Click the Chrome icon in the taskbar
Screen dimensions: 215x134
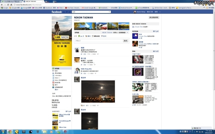pos(10,132)
